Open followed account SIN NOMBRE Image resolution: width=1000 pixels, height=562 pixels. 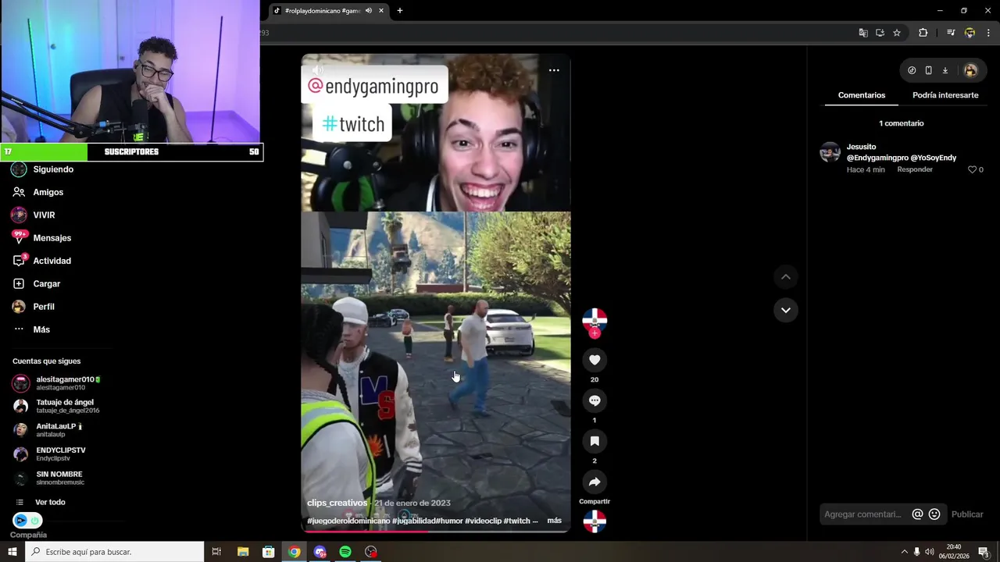click(x=48, y=478)
